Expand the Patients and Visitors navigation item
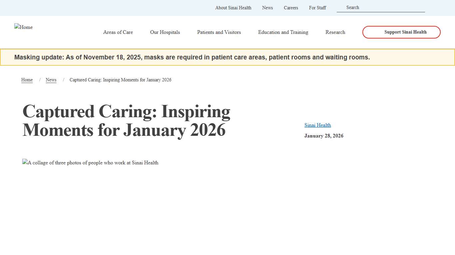 click(219, 32)
